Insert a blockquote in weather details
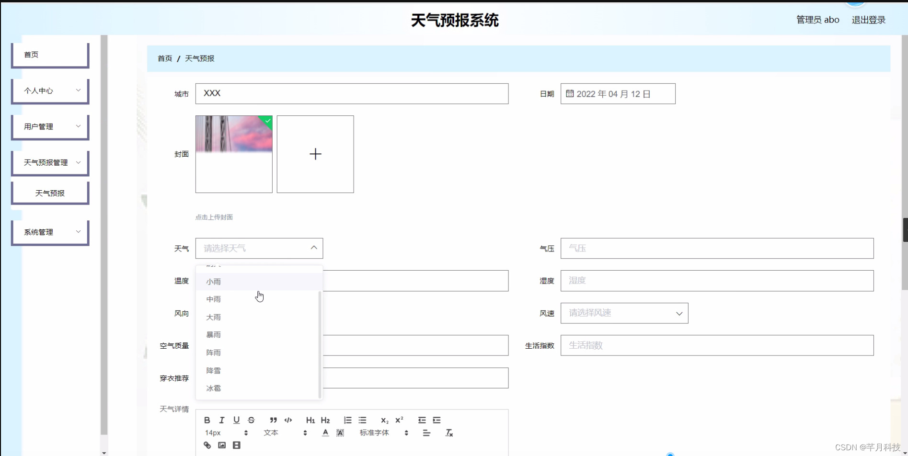 [273, 420]
